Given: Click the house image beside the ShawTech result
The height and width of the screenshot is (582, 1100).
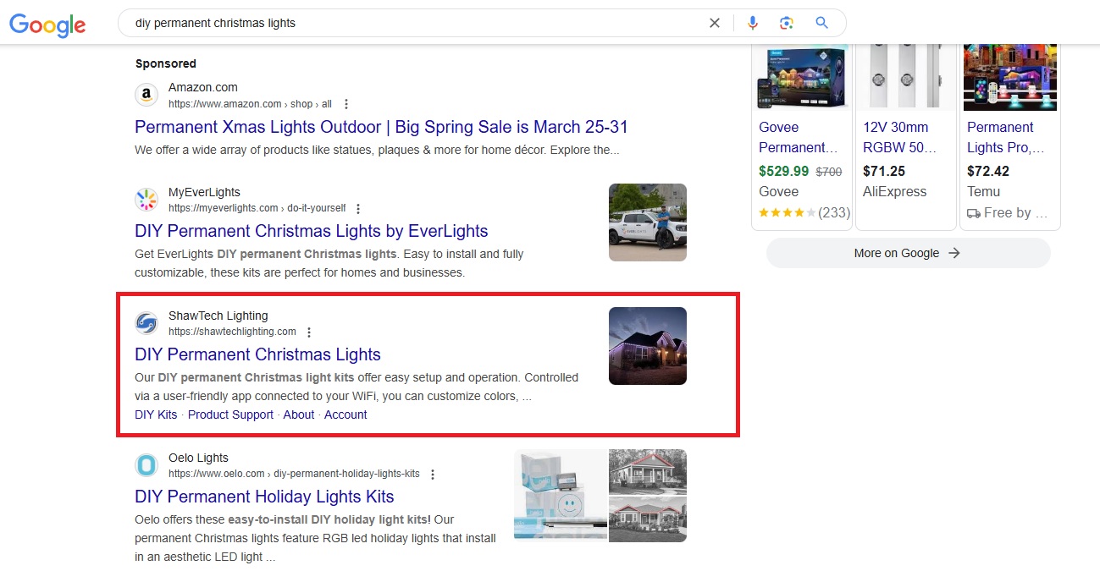Looking at the screenshot, I should click(x=647, y=345).
